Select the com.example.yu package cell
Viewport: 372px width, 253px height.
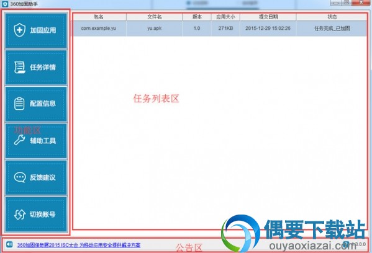click(99, 29)
